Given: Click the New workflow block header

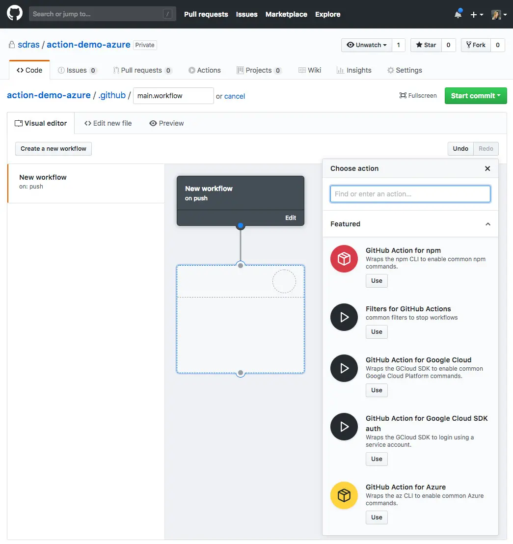Looking at the screenshot, I should click(241, 193).
